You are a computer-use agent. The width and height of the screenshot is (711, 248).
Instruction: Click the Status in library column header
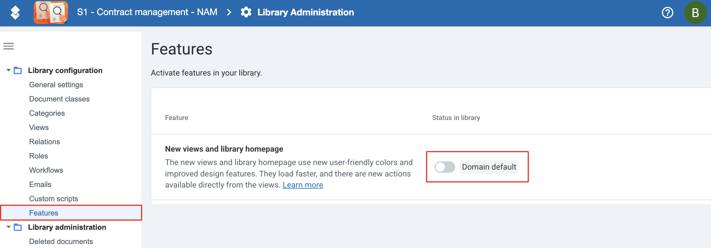click(x=456, y=118)
